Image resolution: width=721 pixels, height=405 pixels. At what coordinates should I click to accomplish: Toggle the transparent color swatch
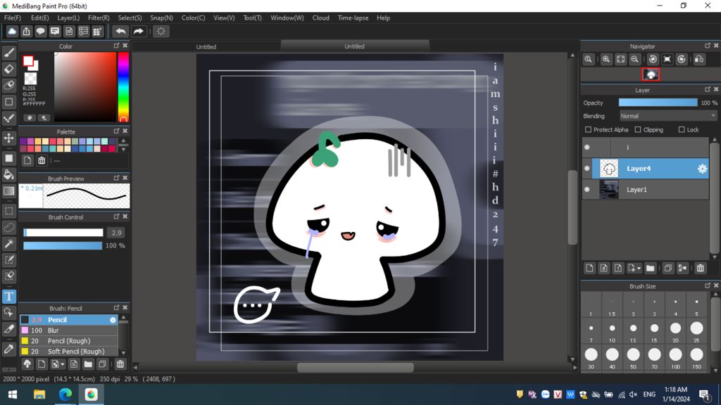click(x=30, y=78)
